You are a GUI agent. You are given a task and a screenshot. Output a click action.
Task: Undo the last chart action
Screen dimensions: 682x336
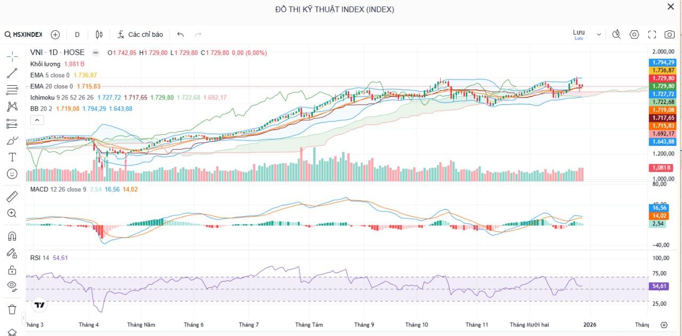180,34
